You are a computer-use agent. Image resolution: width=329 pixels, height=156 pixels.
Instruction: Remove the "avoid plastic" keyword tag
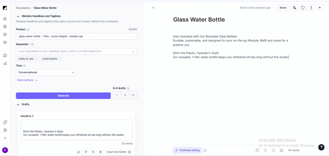pos(60,59)
